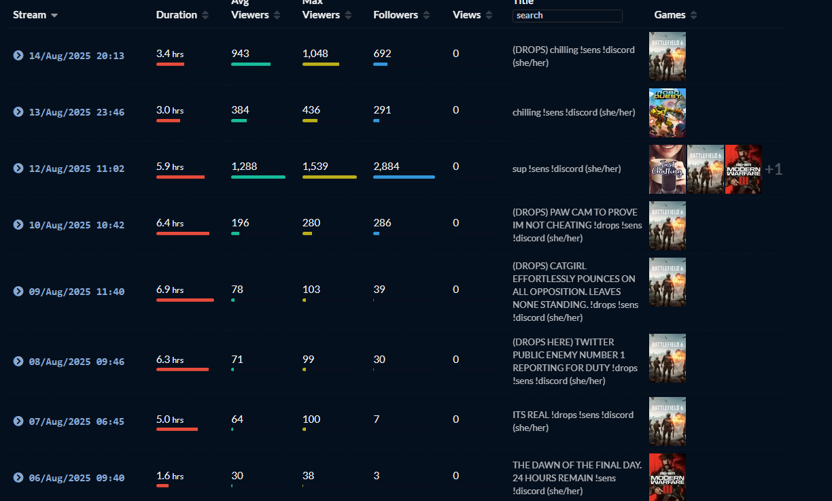Open the 14/Aug/2025 20:13 stream link

tap(76, 56)
